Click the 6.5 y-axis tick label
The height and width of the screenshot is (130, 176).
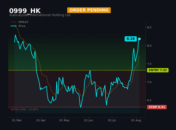149,100
